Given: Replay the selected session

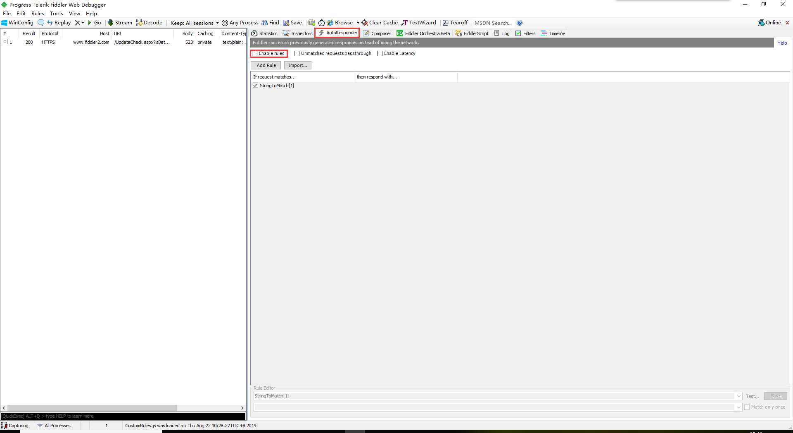Looking at the screenshot, I should [x=59, y=23].
